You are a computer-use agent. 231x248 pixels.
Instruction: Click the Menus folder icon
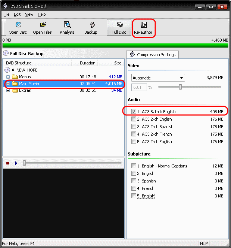[15, 77]
